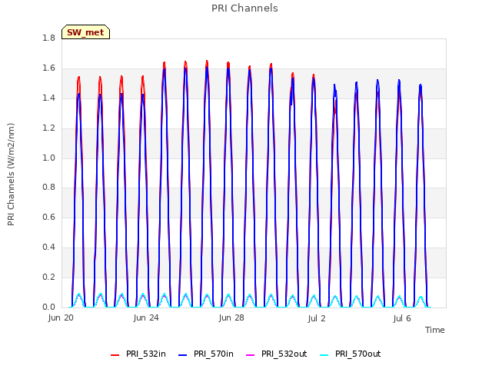Click the 0.6 y-axis tick label
The image size is (492, 369).
[x=48, y=217]
